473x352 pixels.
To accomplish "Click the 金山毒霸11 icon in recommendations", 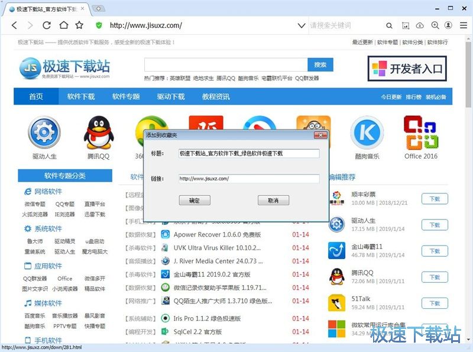I will [x=336, y=251].
